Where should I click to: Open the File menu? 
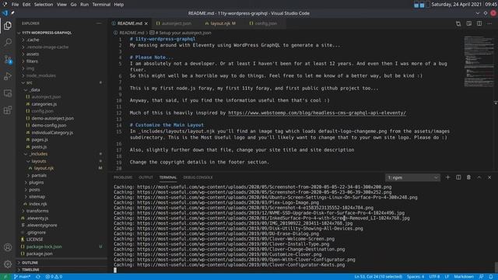[15, 5]
